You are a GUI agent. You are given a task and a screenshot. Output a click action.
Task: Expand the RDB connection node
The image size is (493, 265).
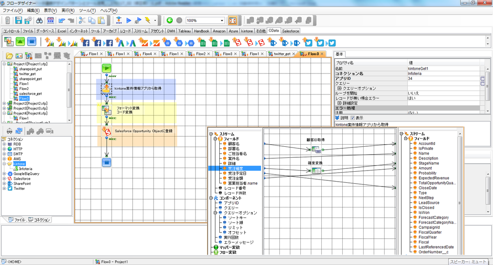4,144
